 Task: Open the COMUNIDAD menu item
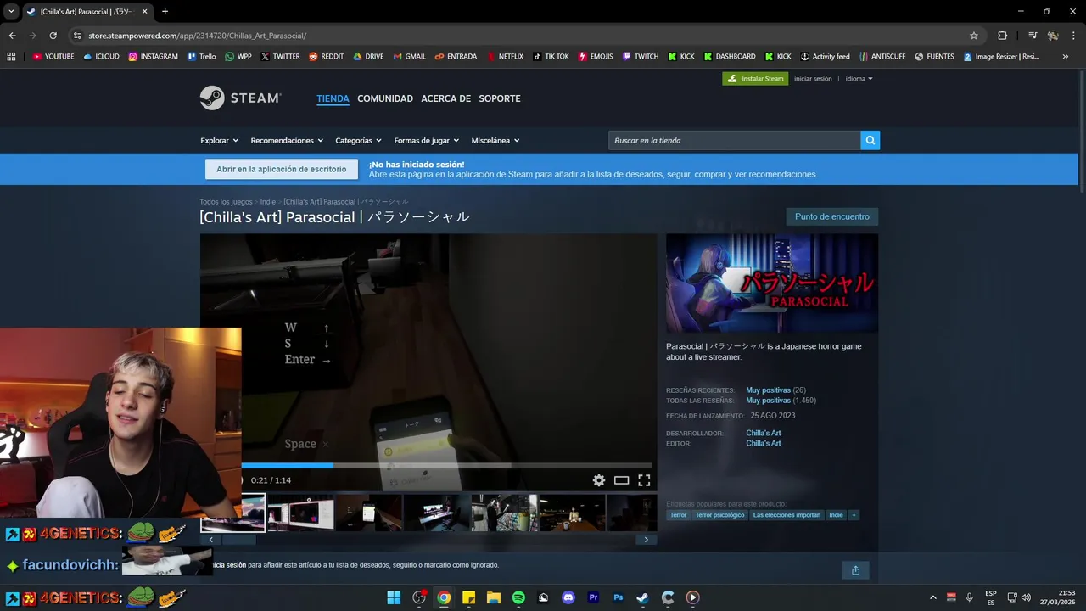pyautogui.click(x=385, y=98)
